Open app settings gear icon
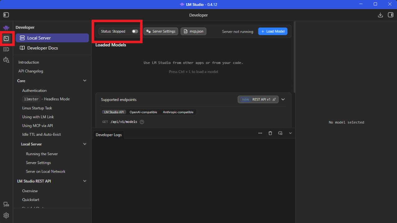 pos(6,215)
